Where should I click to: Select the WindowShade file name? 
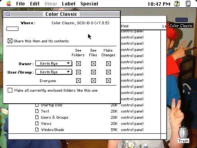[52, 129]
